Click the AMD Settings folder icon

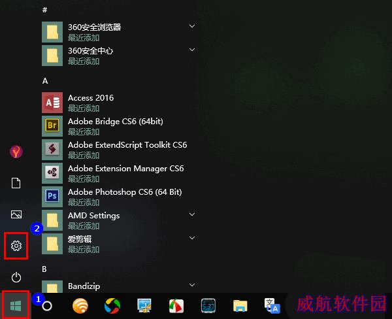pyautogui.click(x=52, y=220)
